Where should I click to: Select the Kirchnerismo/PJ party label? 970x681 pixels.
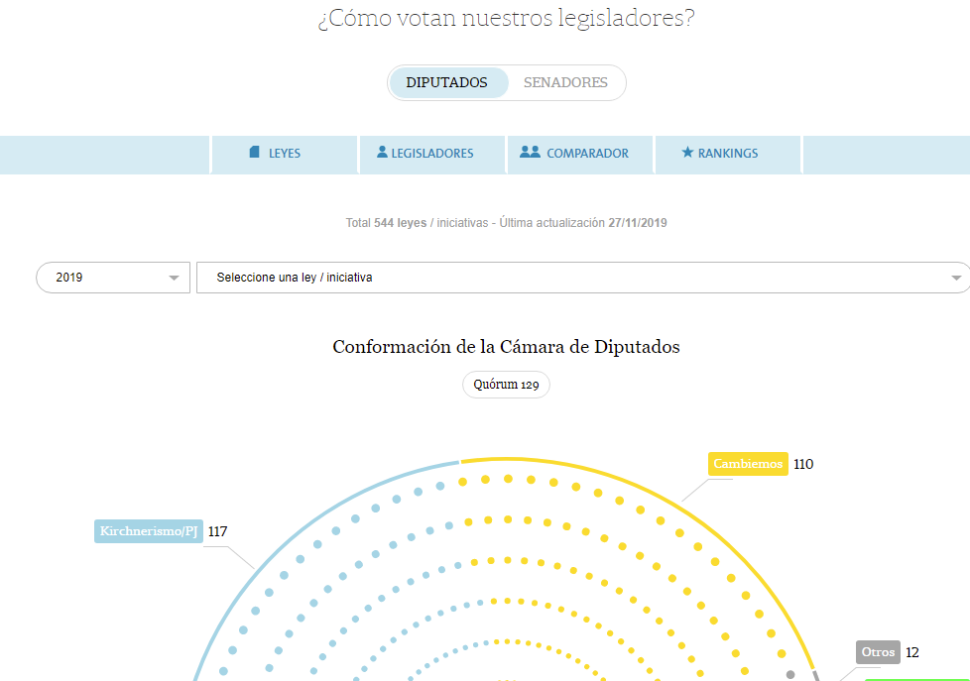tap(149, 531)
